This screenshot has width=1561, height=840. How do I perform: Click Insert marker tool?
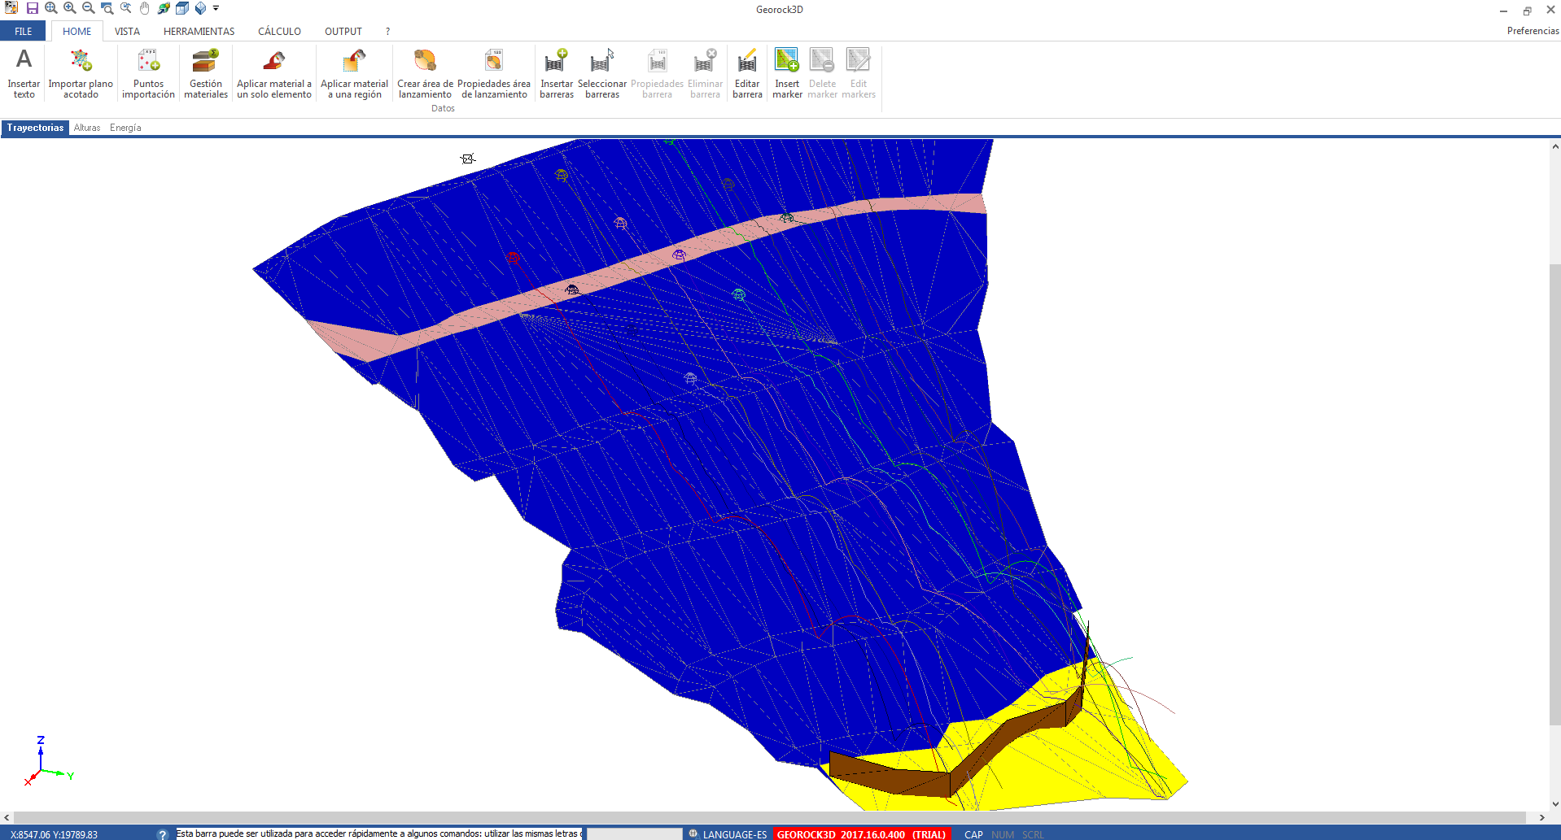click(x=787, y=73)
